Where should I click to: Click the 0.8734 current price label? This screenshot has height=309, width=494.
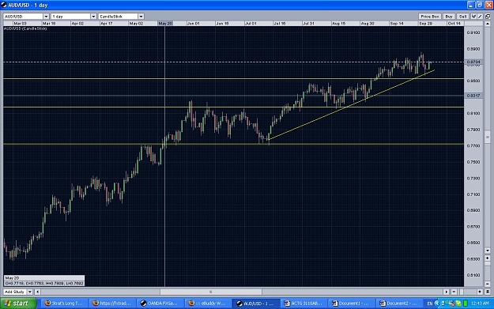473,62
